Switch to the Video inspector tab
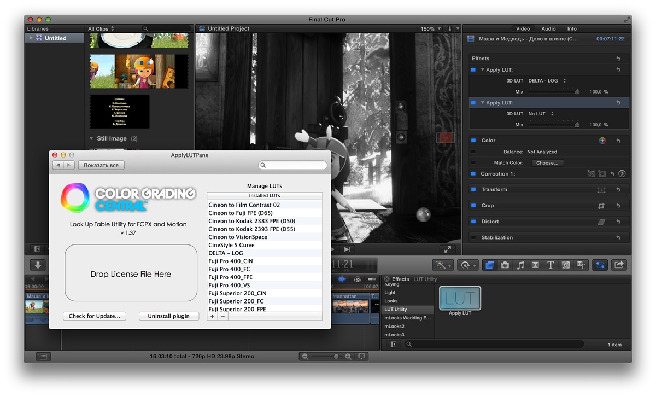Image resolution: width=656 pixels, height=396 pixels. pos(523,28)
